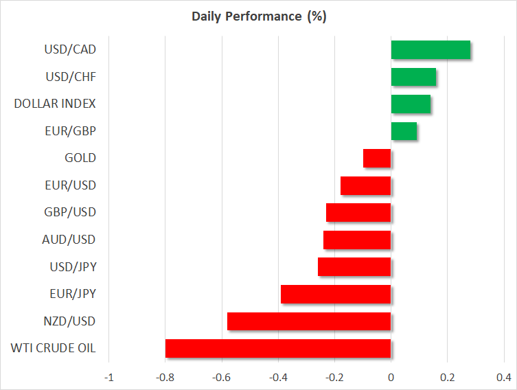Click the long WTI CRUDE OIL bar
Screen dimensions: 517x390
pos(278,348)
